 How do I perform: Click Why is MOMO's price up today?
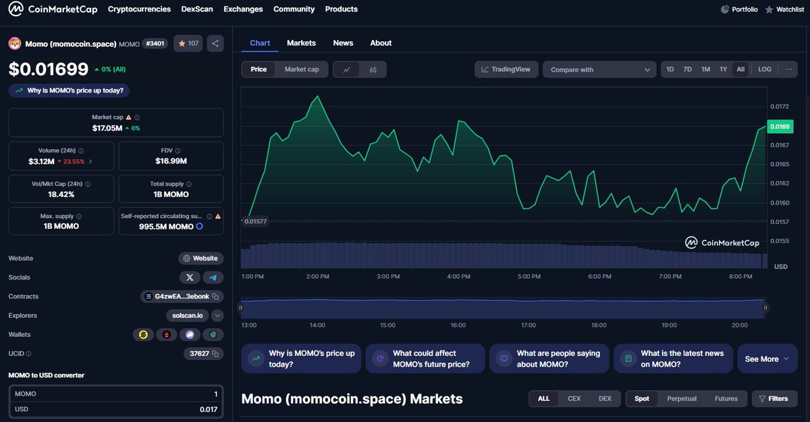(67, 90)
